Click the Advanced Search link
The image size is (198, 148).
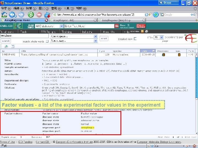[127, 27]
